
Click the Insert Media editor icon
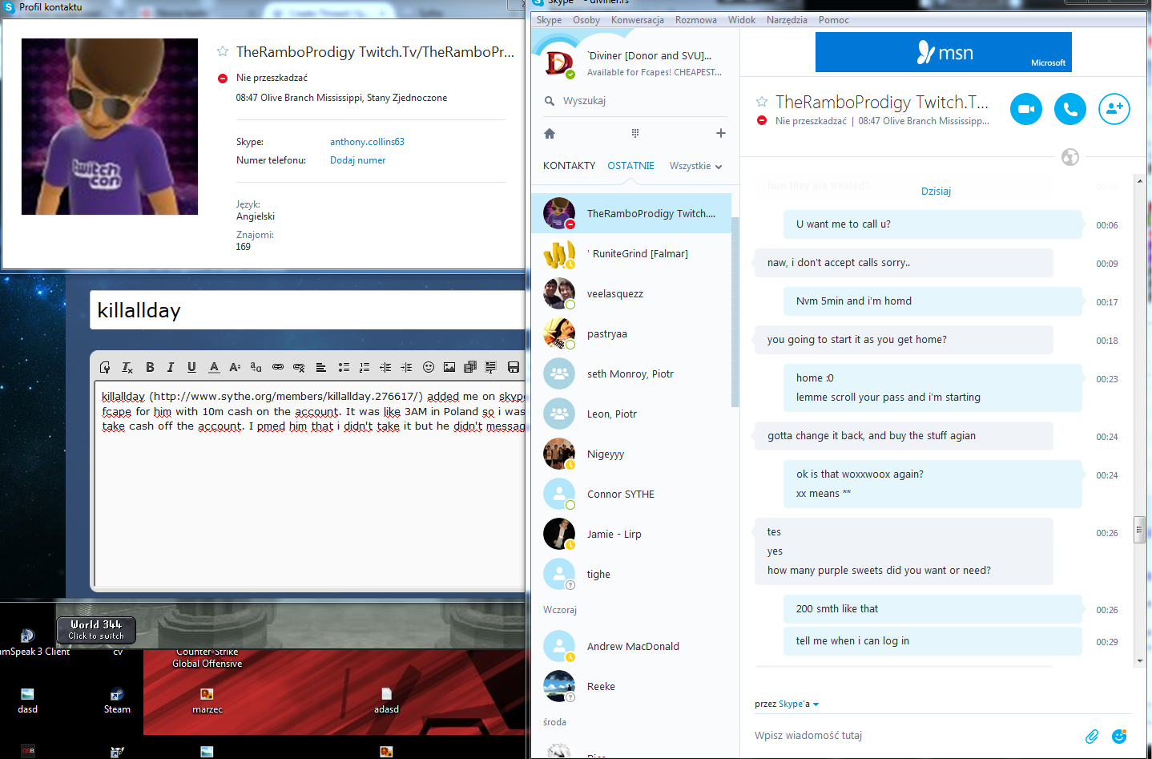click(470, 367)
